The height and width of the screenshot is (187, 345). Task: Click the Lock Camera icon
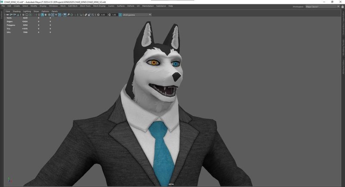tap(11, 15)
